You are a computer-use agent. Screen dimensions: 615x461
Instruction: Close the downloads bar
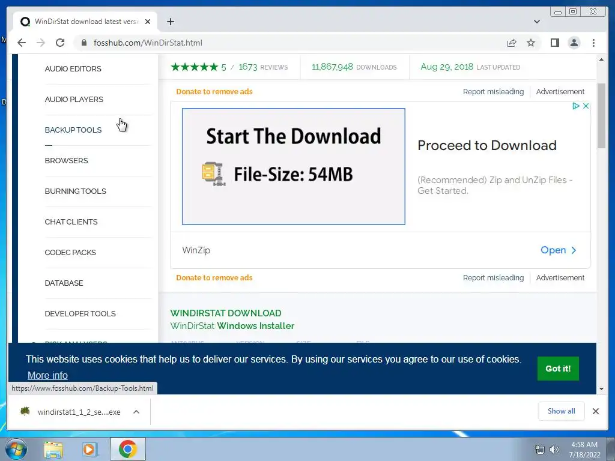click(x=595, y=411)
